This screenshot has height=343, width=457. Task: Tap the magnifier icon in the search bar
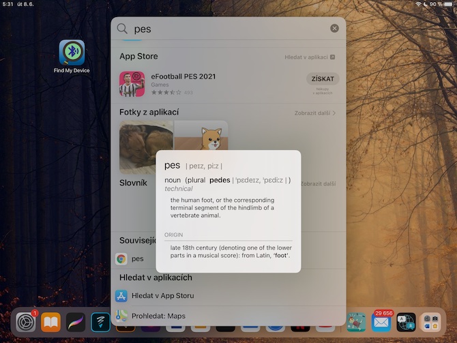click(122, 29)
